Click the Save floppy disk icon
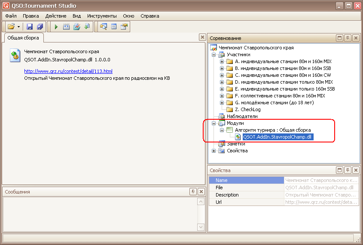This screenshot has height=245, width=363. [x=30, y=27]
